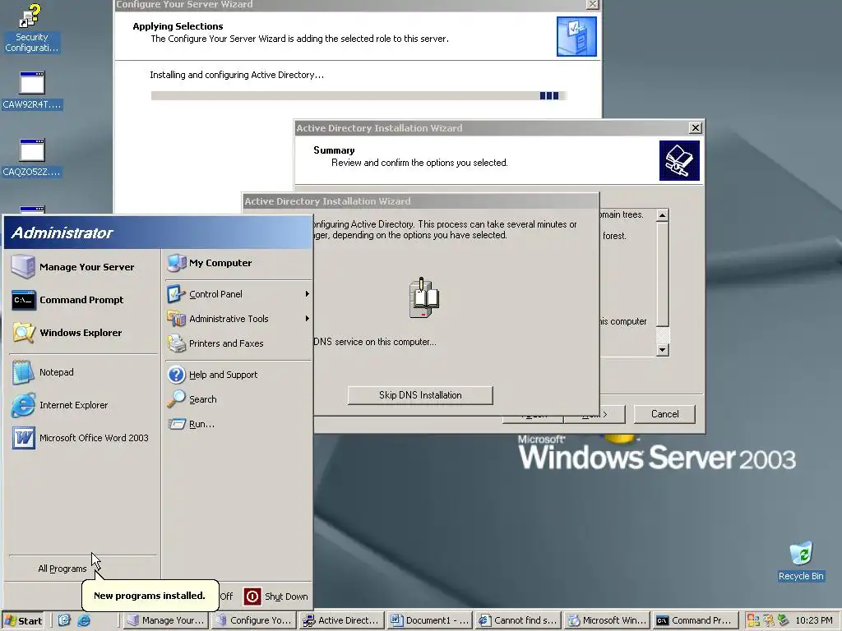This screenshot has width=842, height=631.
Task: Click the Administrator user name header
Action: tap(62, 233)
